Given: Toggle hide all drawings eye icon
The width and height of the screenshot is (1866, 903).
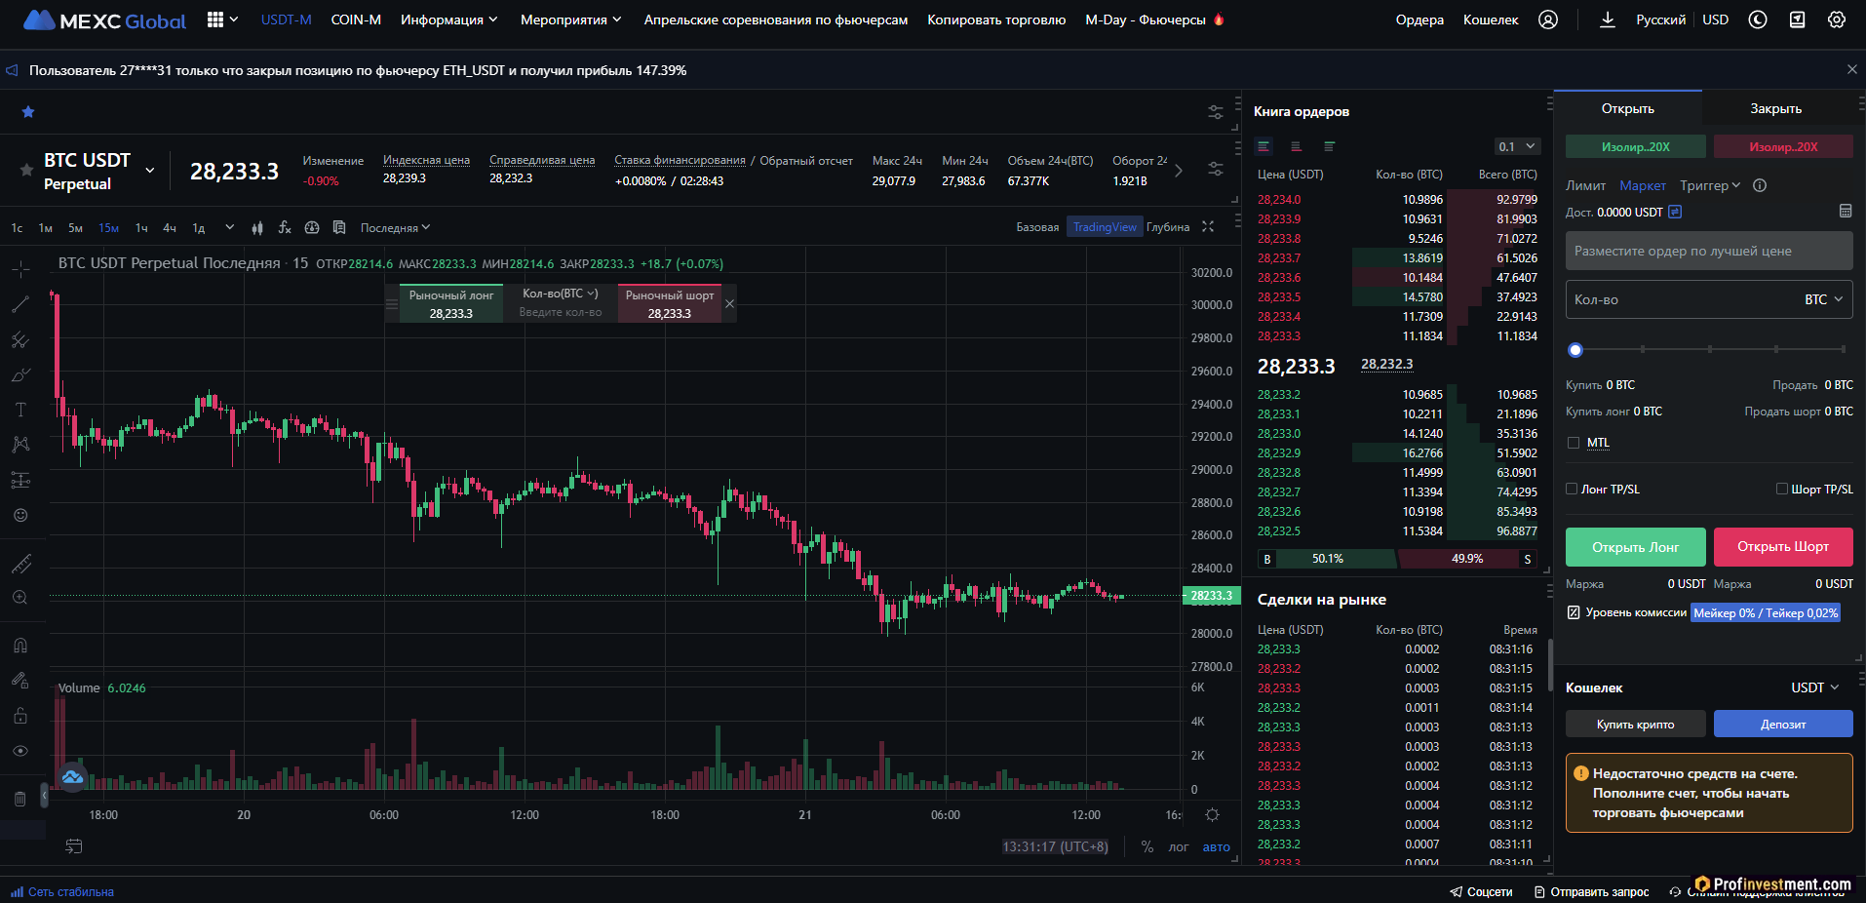Looking at the screenshot, I should point(20,751).
